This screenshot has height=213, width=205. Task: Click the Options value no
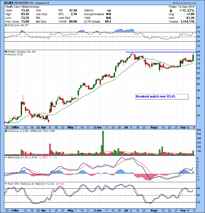pyautogui.click(x=109, y=11)
